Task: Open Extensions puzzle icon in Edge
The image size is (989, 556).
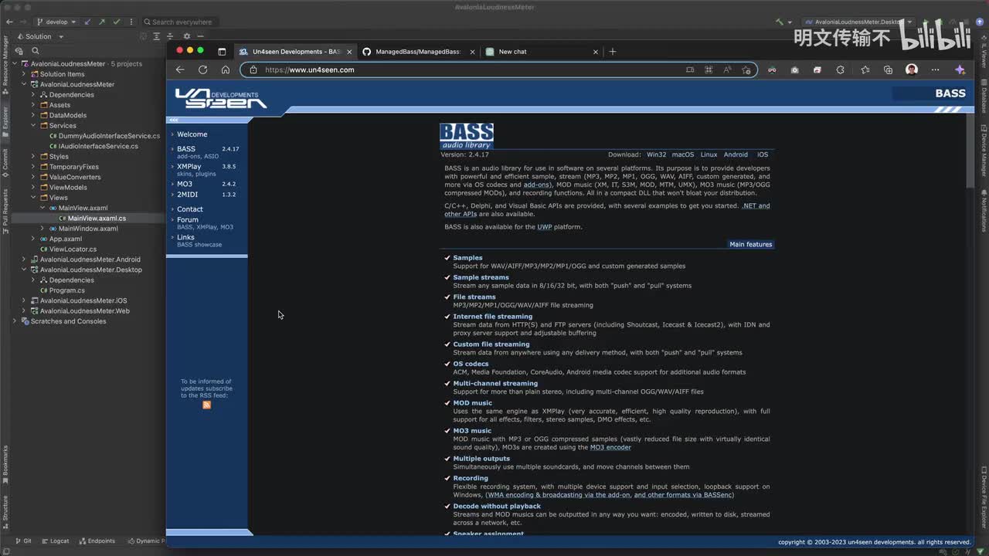Action: pyautogui.click(x=841, y=69)
